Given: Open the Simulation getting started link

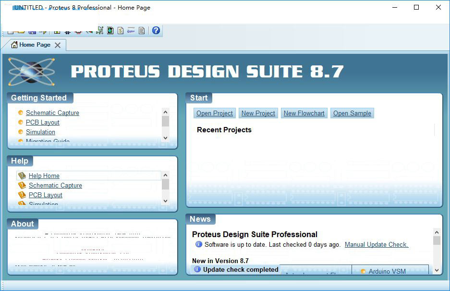Looking at the screenshot, I should 40,132.
